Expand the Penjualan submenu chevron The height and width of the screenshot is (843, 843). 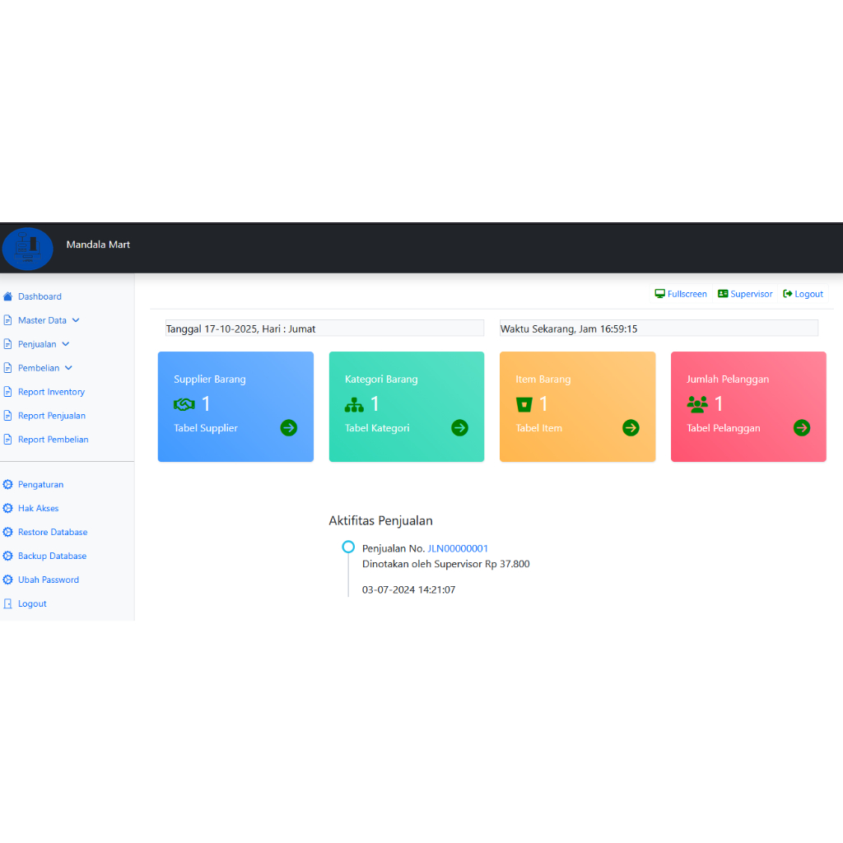pos(66,344)
